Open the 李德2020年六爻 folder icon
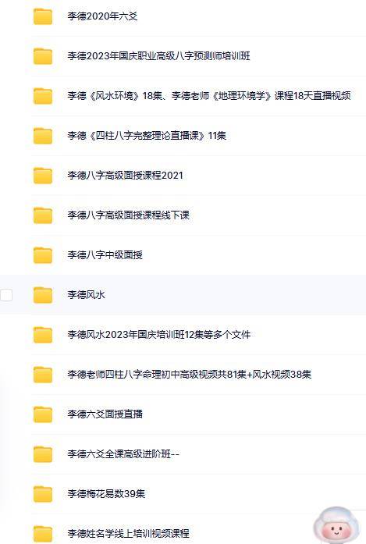This screenshot has width=366, height=544. tap(43, 16)
